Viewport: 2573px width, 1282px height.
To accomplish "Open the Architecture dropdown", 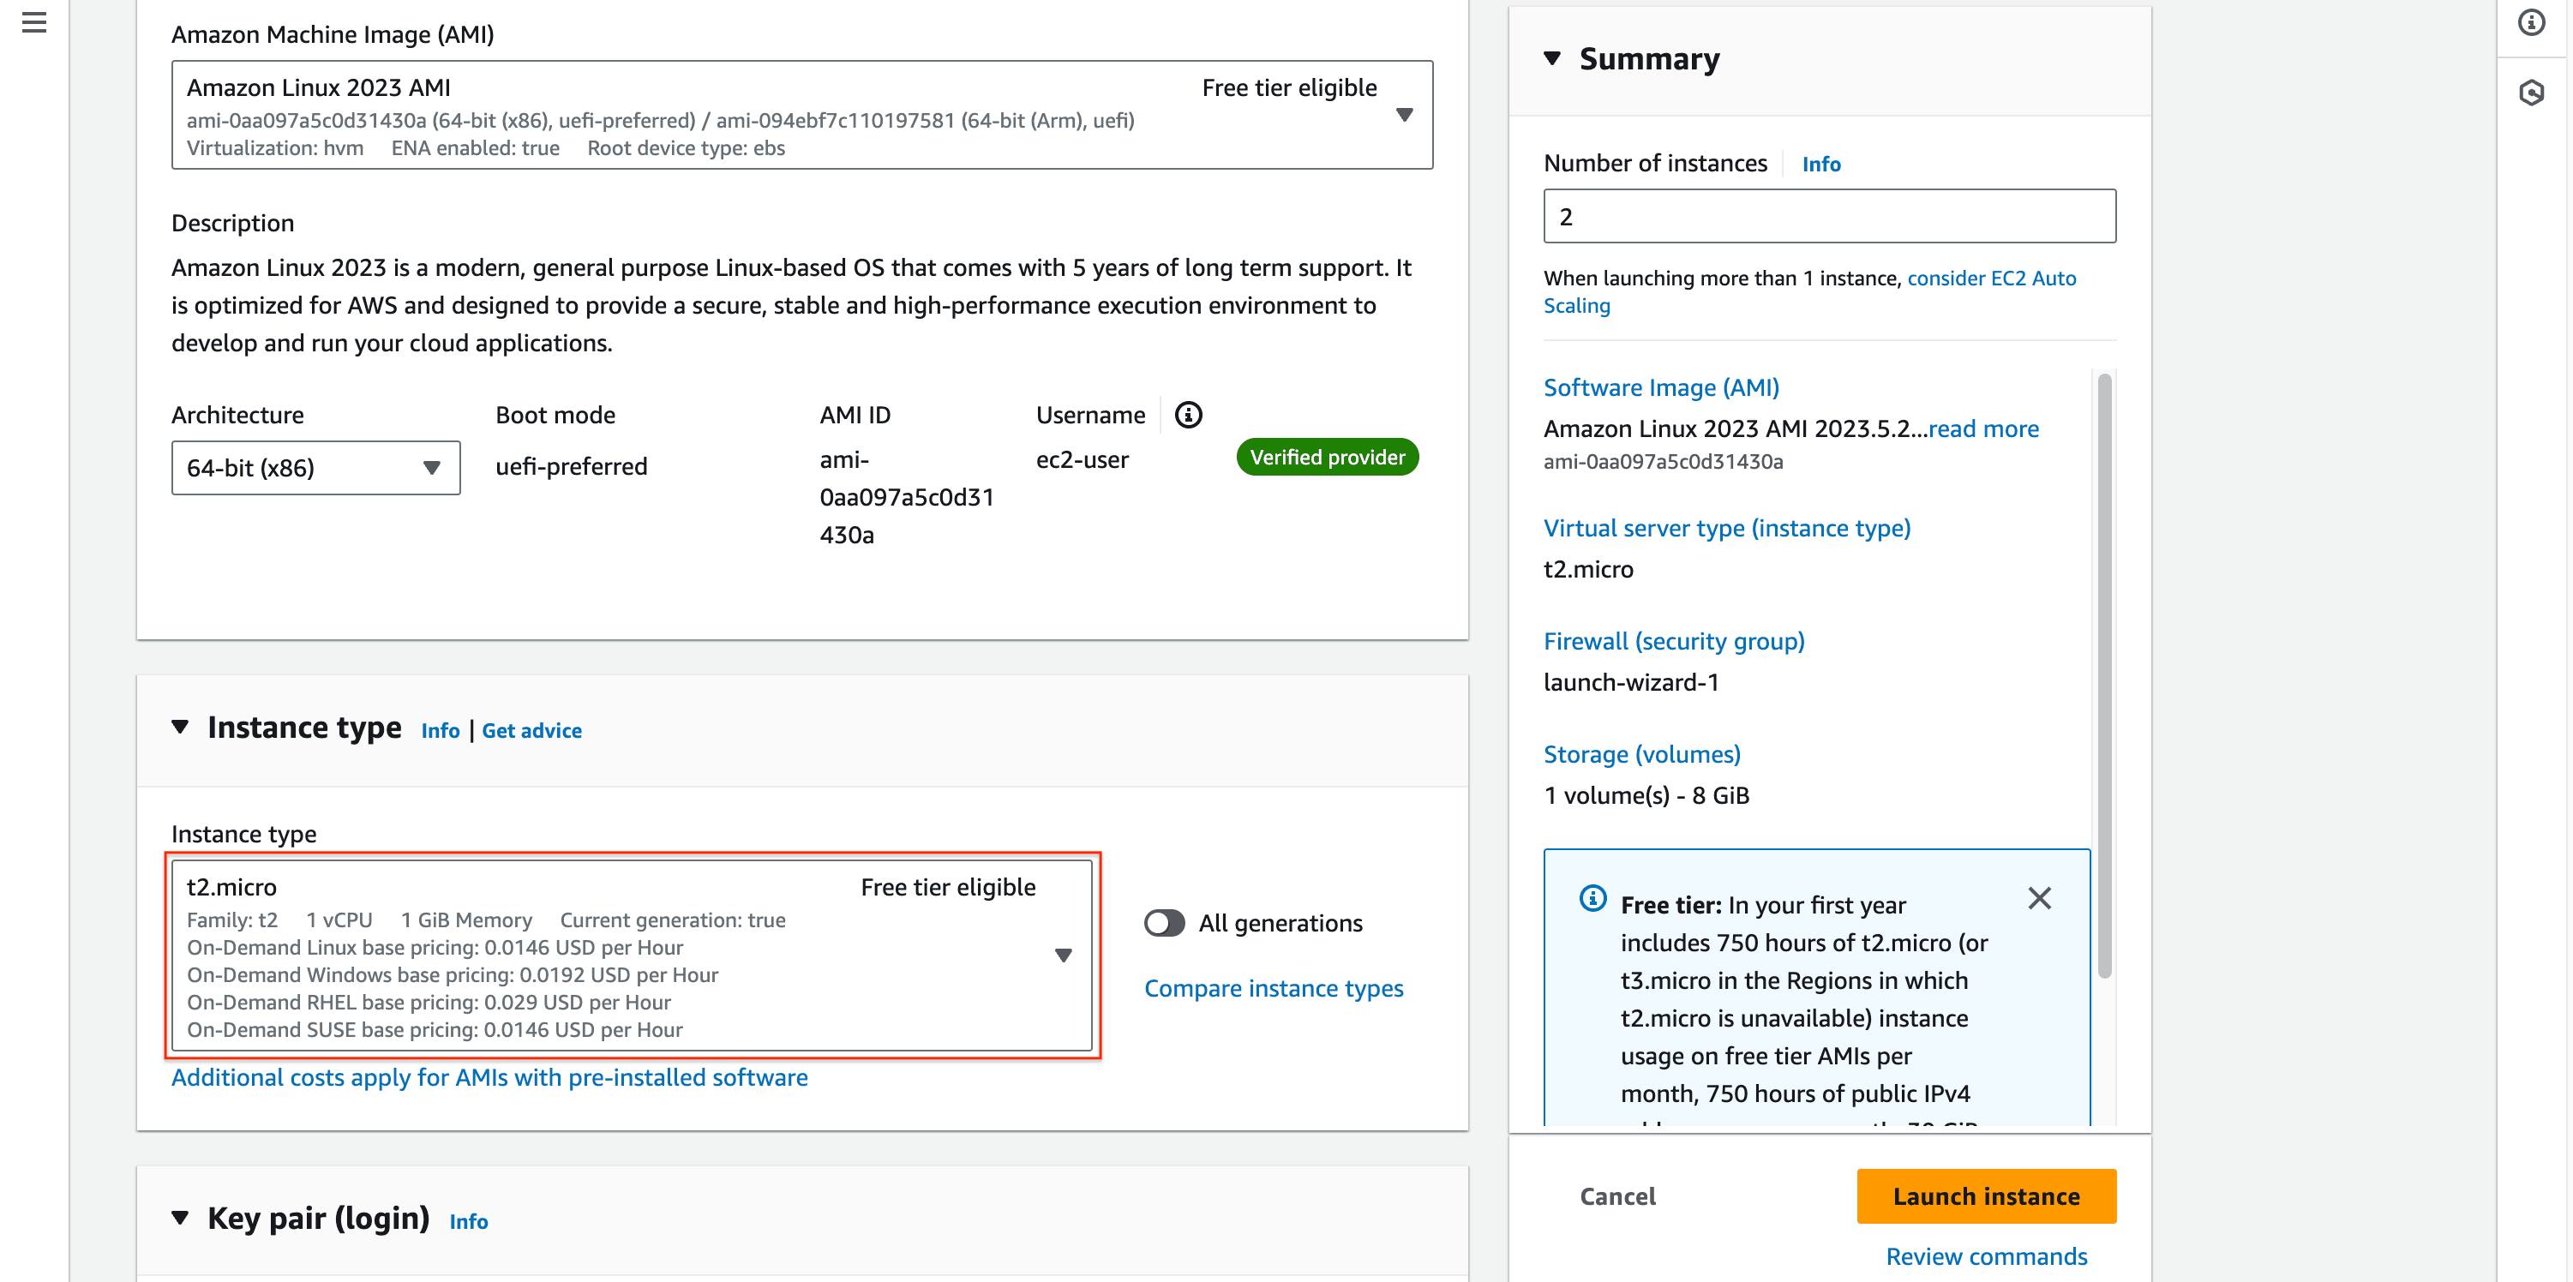I will click(x=315, y=467).
